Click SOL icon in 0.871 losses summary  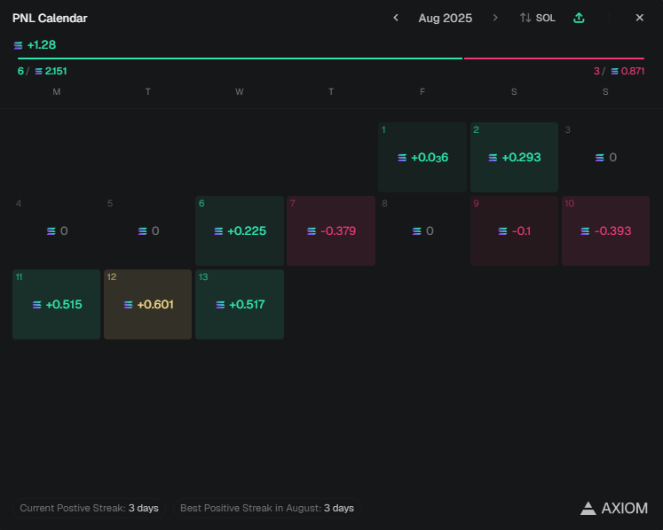click(x=614, y=72)
